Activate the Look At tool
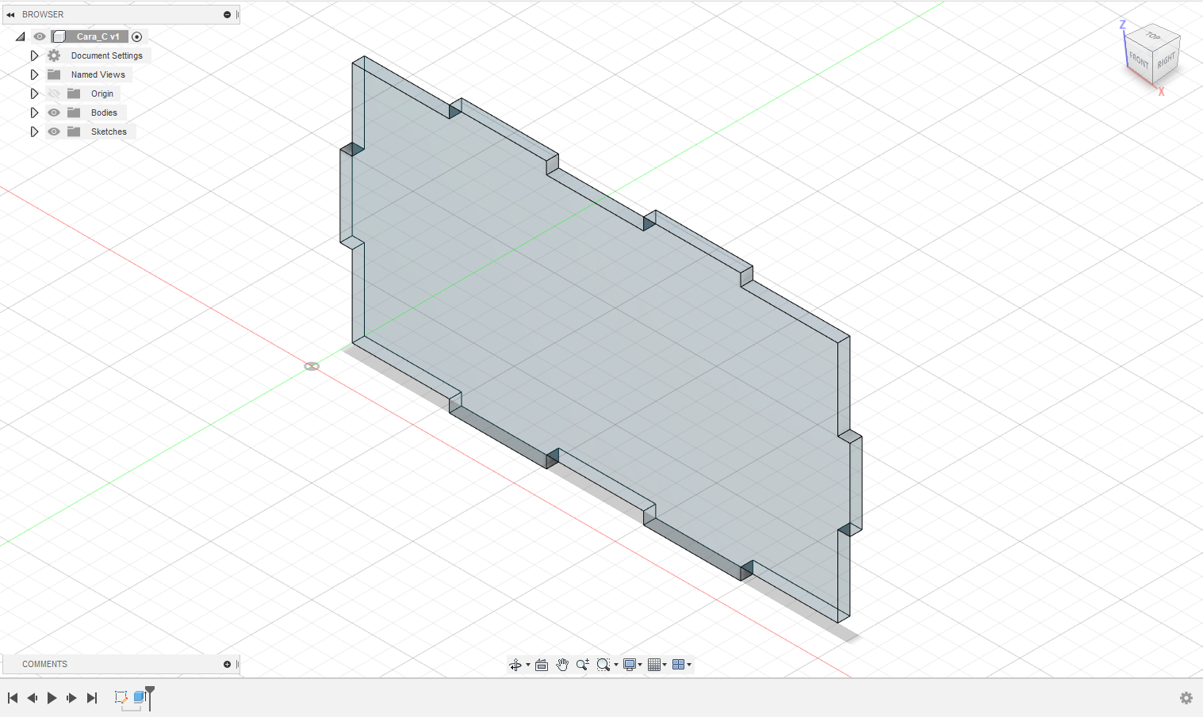1203x717 pixels. [542, 665]
